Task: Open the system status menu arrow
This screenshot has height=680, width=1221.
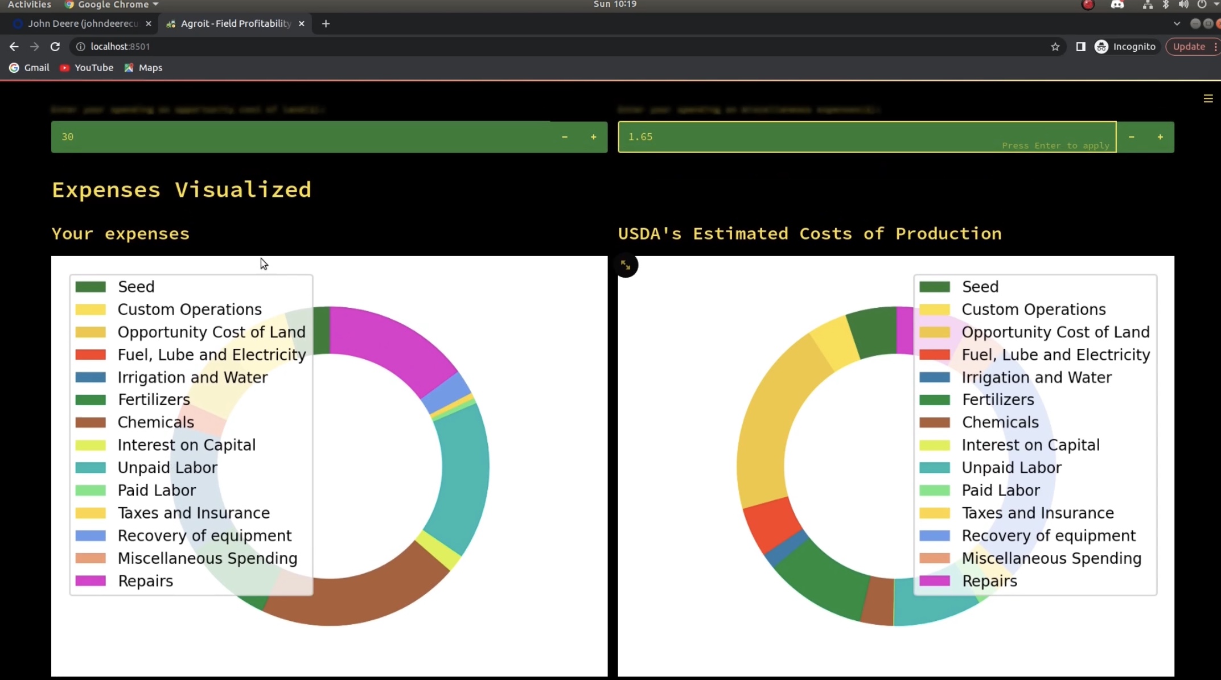Action: pyautogui.click(x=1216, y=5)
